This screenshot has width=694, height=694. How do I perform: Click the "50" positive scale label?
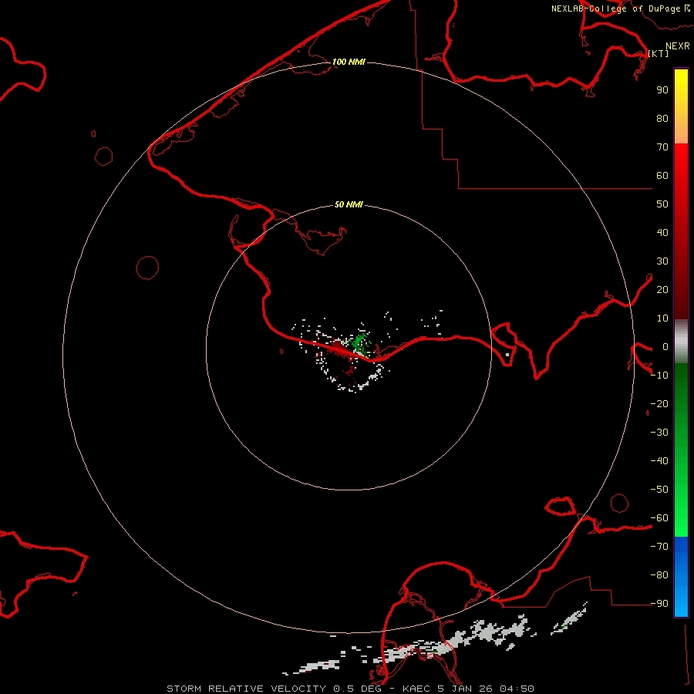(x=662, y=204)
